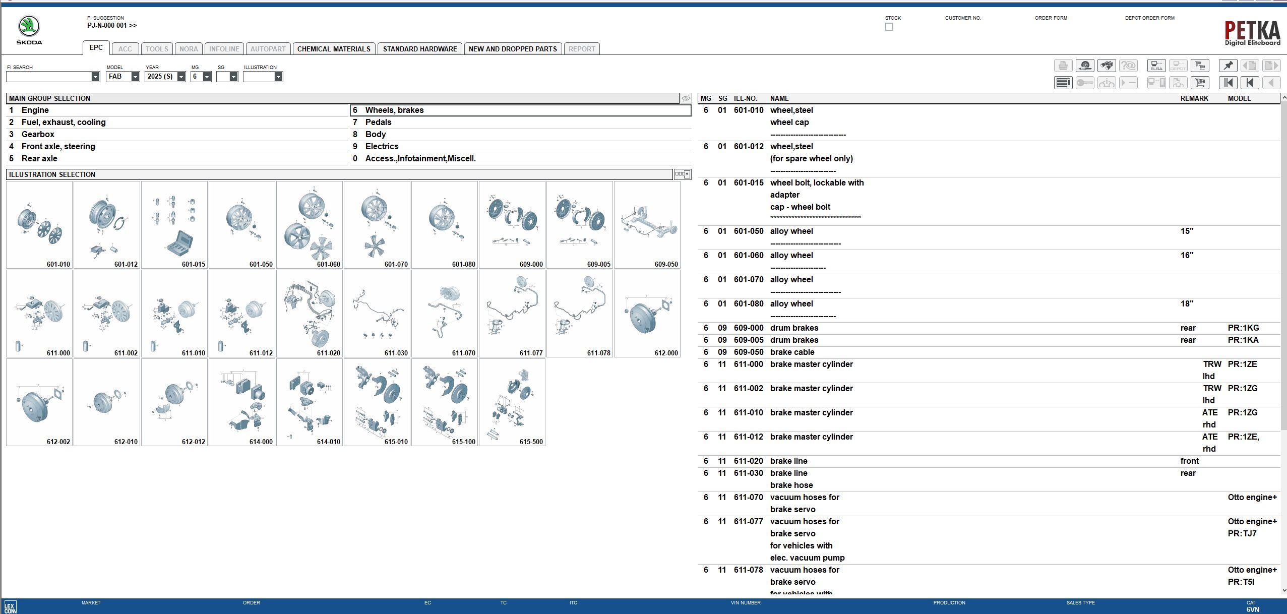Click the grayed back triangle icon
This screenshot has height=614, width=1287.
(1271, 83)
